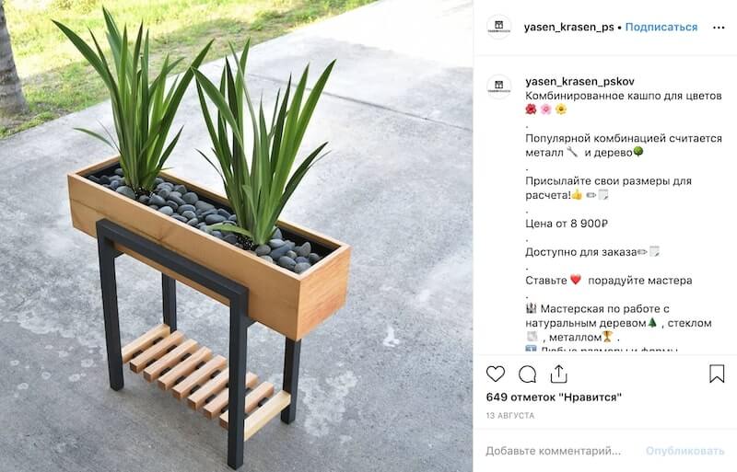Screen dimensions: 737x472
Task: View list of 649 likes
Action: (x=554, y=397)
